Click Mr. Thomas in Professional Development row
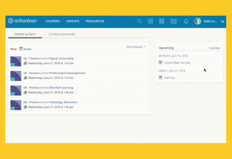This screenshot has width=232, height=159. pyautogui.click(x=32, y=73)
